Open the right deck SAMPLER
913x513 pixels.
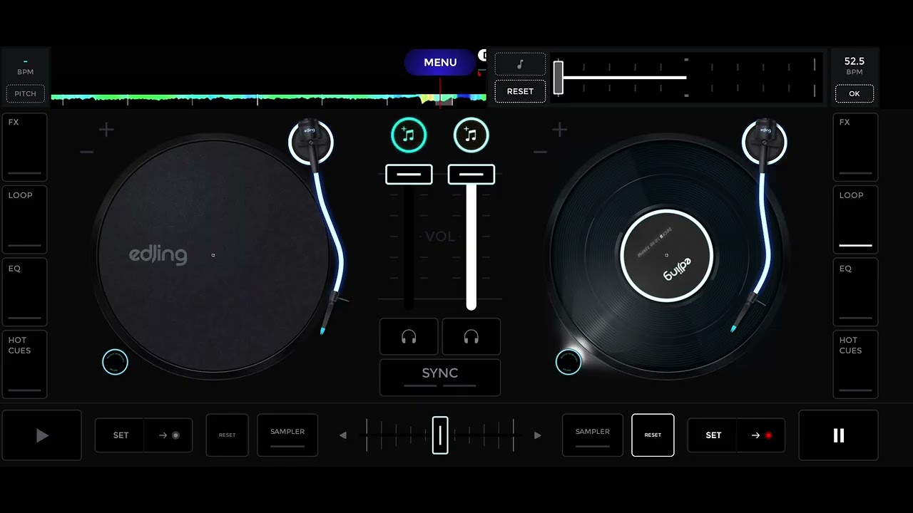point(593,435)
